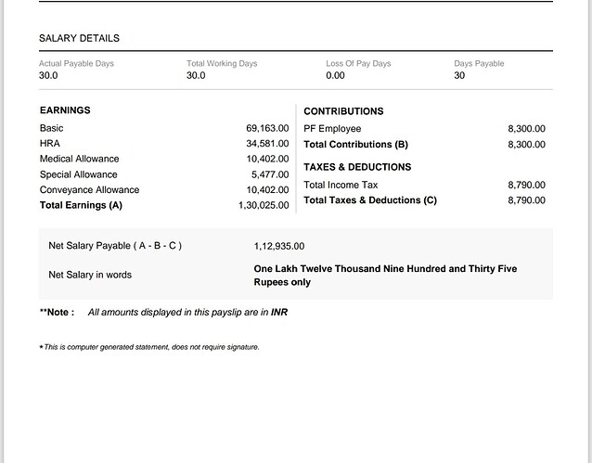The width and height of the screenshot is (592, 463).
Task: Click the EARNINGS section heading
Action: [x=65, y=110]
